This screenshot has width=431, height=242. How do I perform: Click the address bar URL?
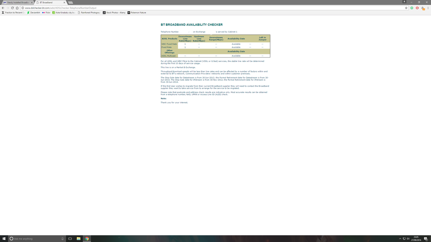click(x=61, y=8)
